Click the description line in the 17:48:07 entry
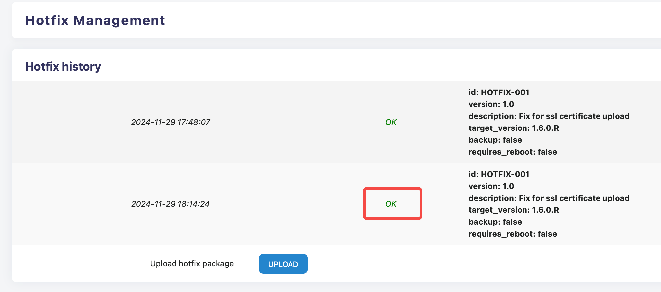The height and width of the screenshot is (292, 661). [x=549, y=116]
